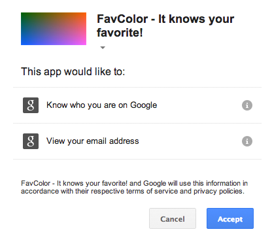272x240 pixels.
Task: Click the word information in the disclaimer text
Action: (x=223, y=183)
